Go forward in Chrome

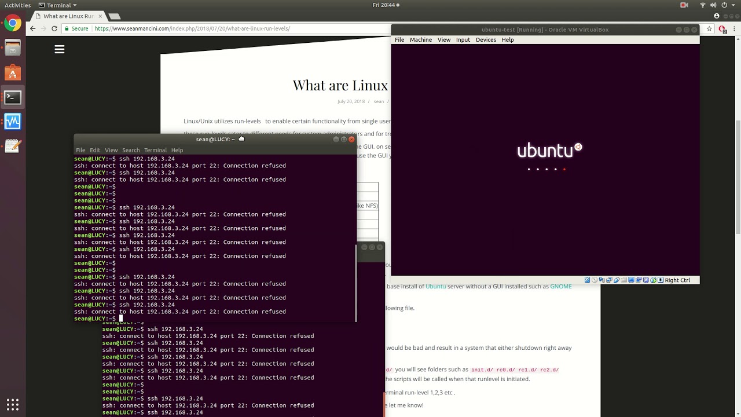(x=43, y=28)
